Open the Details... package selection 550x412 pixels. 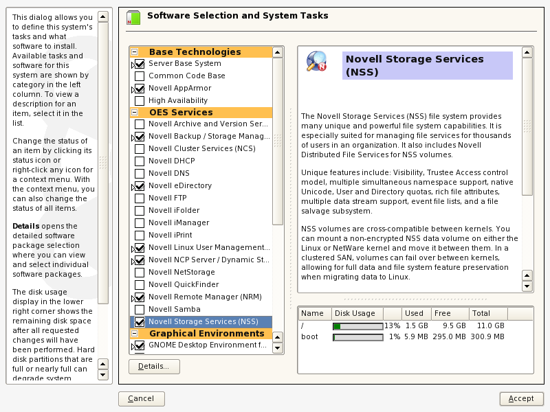tap(154, 367)
